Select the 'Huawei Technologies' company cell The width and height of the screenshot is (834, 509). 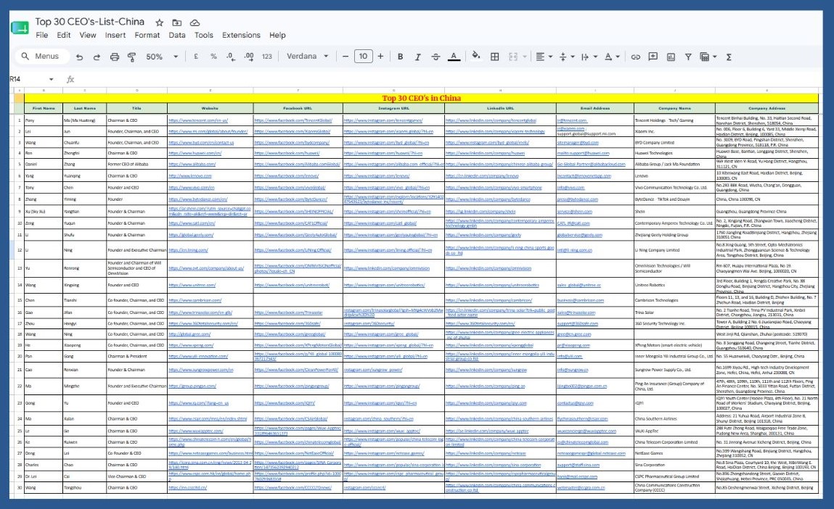tap(674, 153)
